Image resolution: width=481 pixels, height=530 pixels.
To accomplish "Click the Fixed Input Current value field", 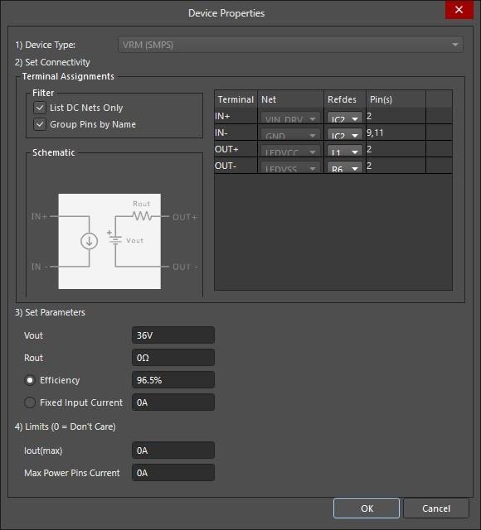I will pos(173,402).
